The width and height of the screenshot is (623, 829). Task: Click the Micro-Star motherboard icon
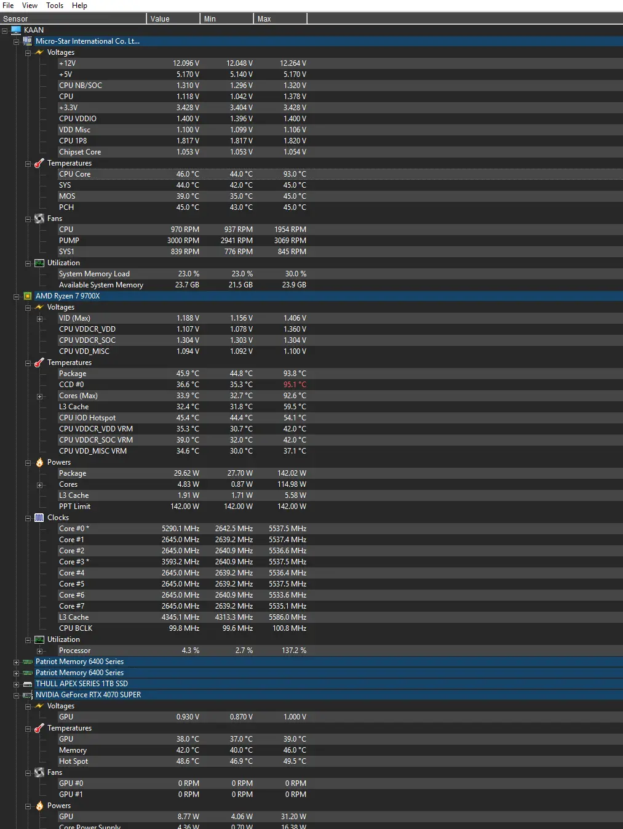coord(28,41)
